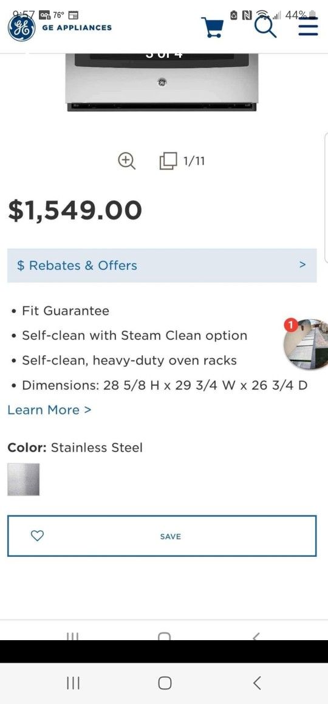This screenshot has width=328, height=704.
Task: Save the product to favorites
Action: tap(162, 536)
